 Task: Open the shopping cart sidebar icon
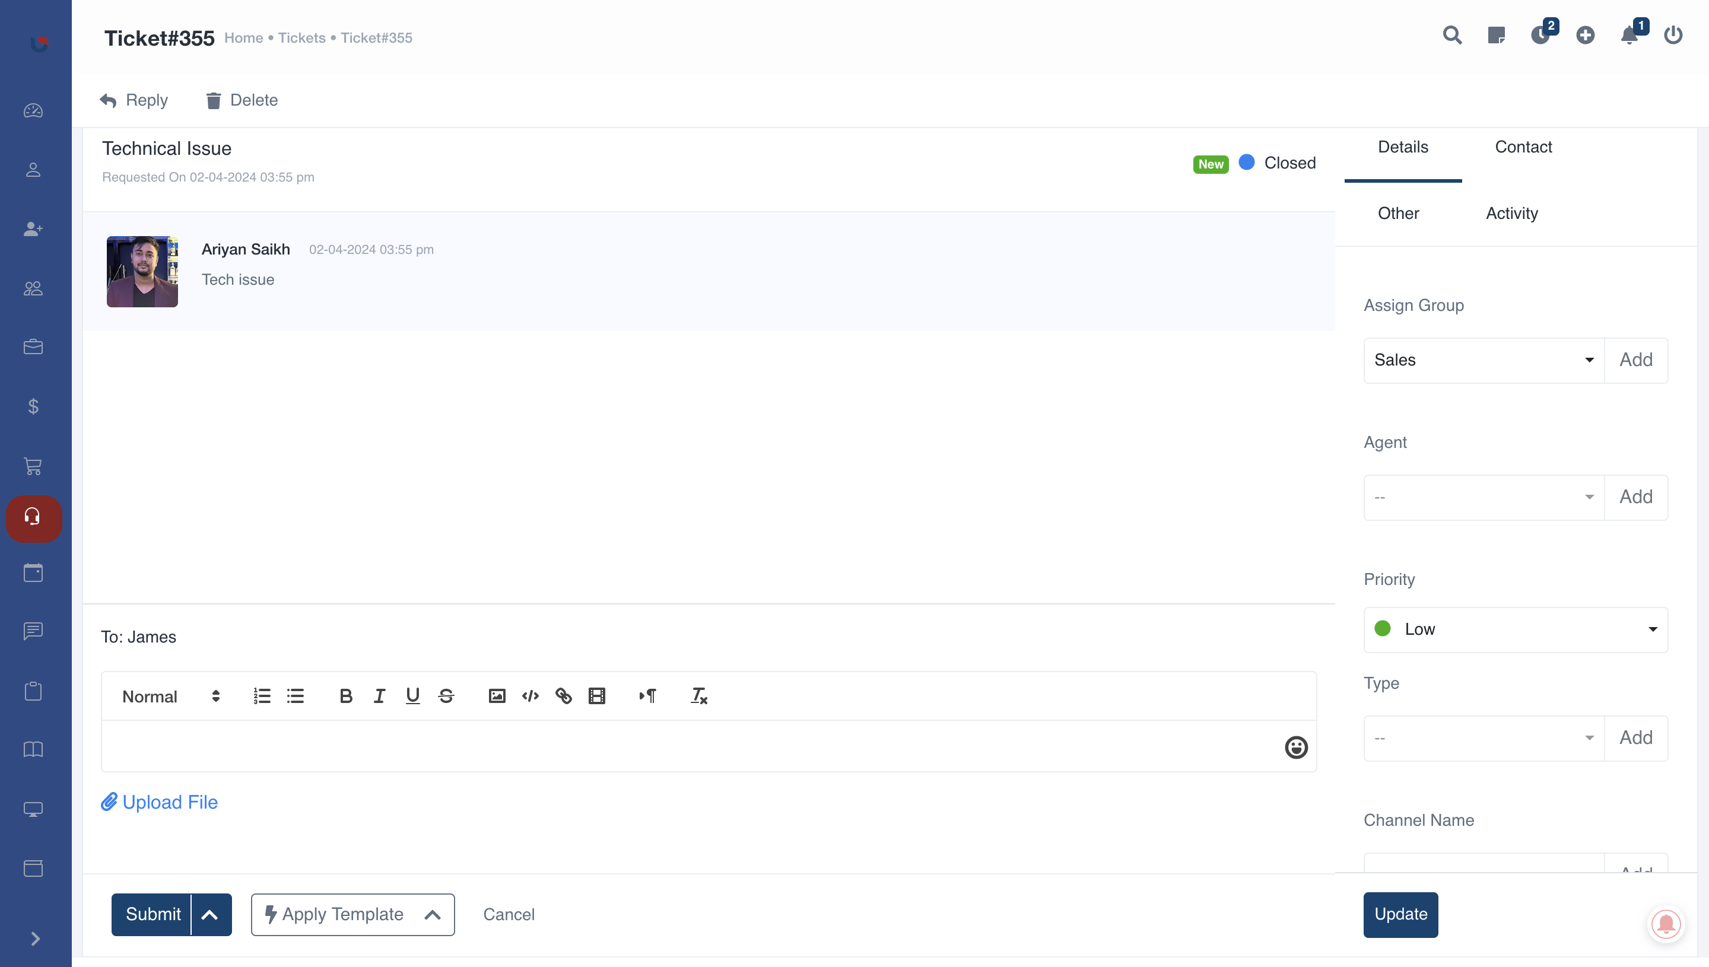(33, 466)
